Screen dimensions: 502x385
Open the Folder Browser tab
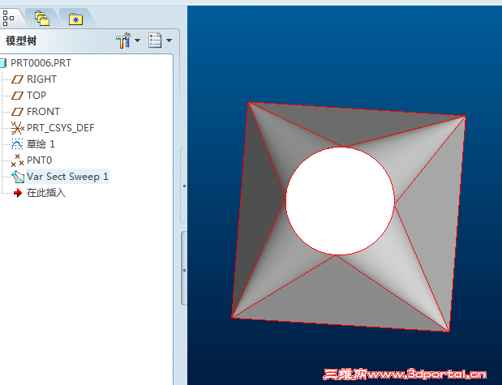click(x=42, y=19)
